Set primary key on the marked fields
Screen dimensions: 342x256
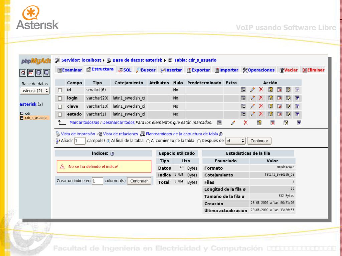pos(259,123)
